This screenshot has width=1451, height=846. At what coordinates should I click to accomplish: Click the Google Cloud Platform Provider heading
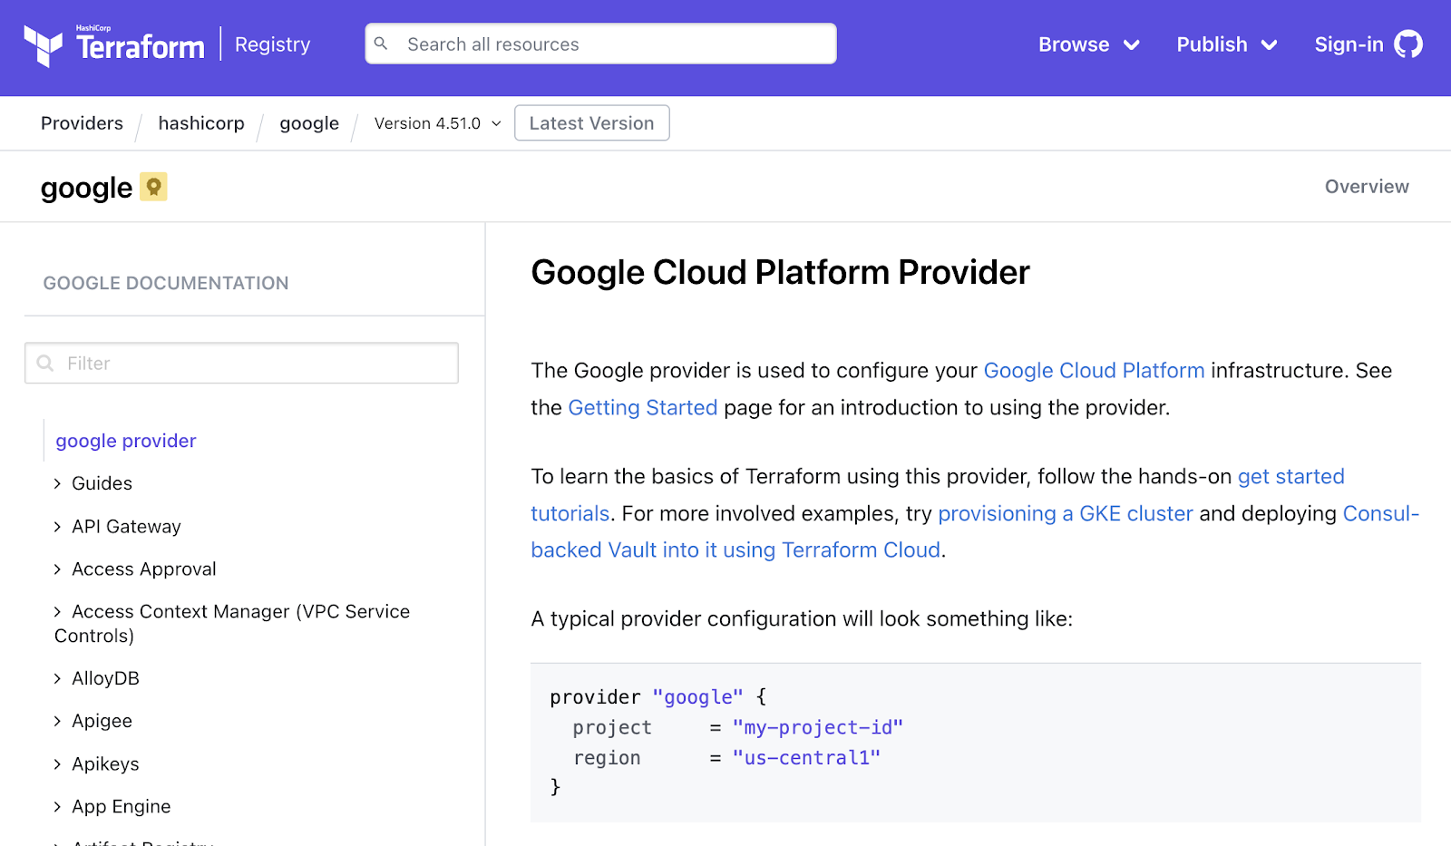pyautogui.click(x=780, y=272)
